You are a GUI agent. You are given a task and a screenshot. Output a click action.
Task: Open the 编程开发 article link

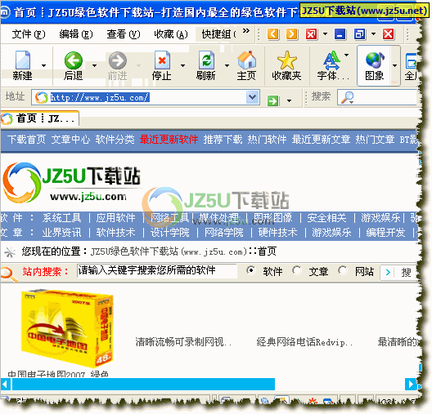[x=385, y=233]
